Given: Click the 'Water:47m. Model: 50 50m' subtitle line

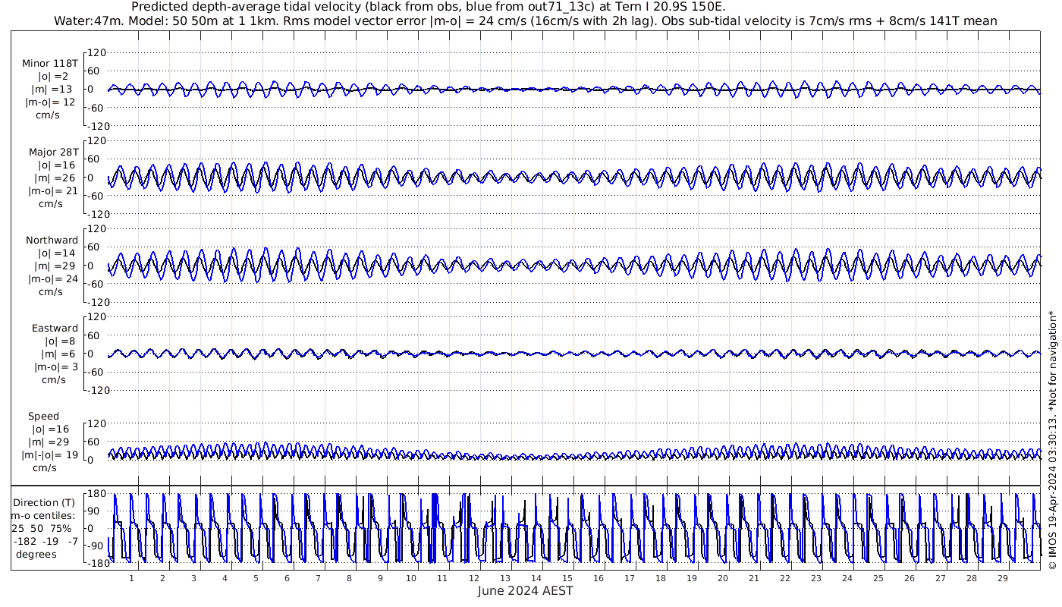Looking at the screenshot, I should (x=526, y=20).
